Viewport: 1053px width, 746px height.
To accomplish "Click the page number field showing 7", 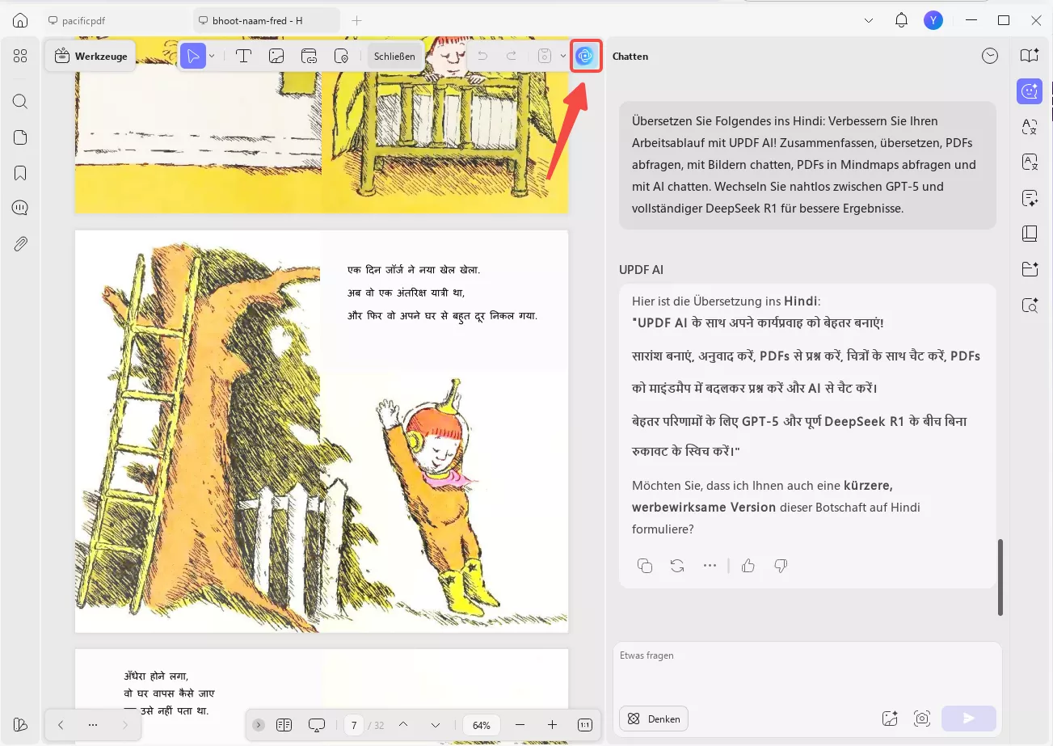I will (x=353, y=725).
